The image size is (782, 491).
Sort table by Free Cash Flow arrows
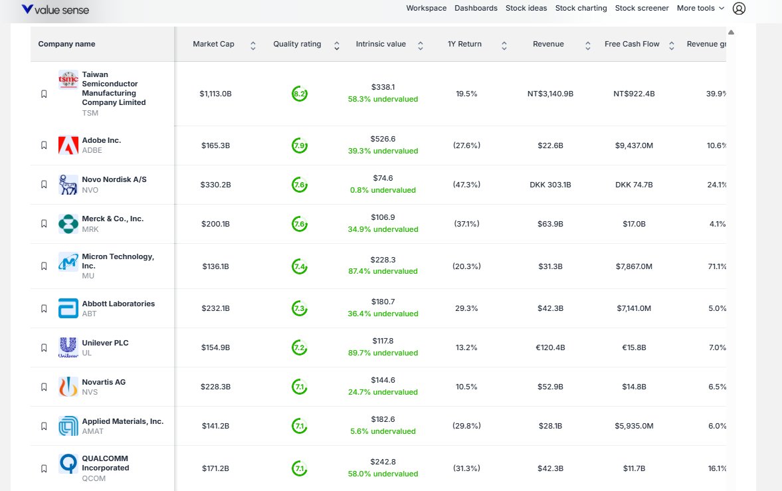coord(672,46)
